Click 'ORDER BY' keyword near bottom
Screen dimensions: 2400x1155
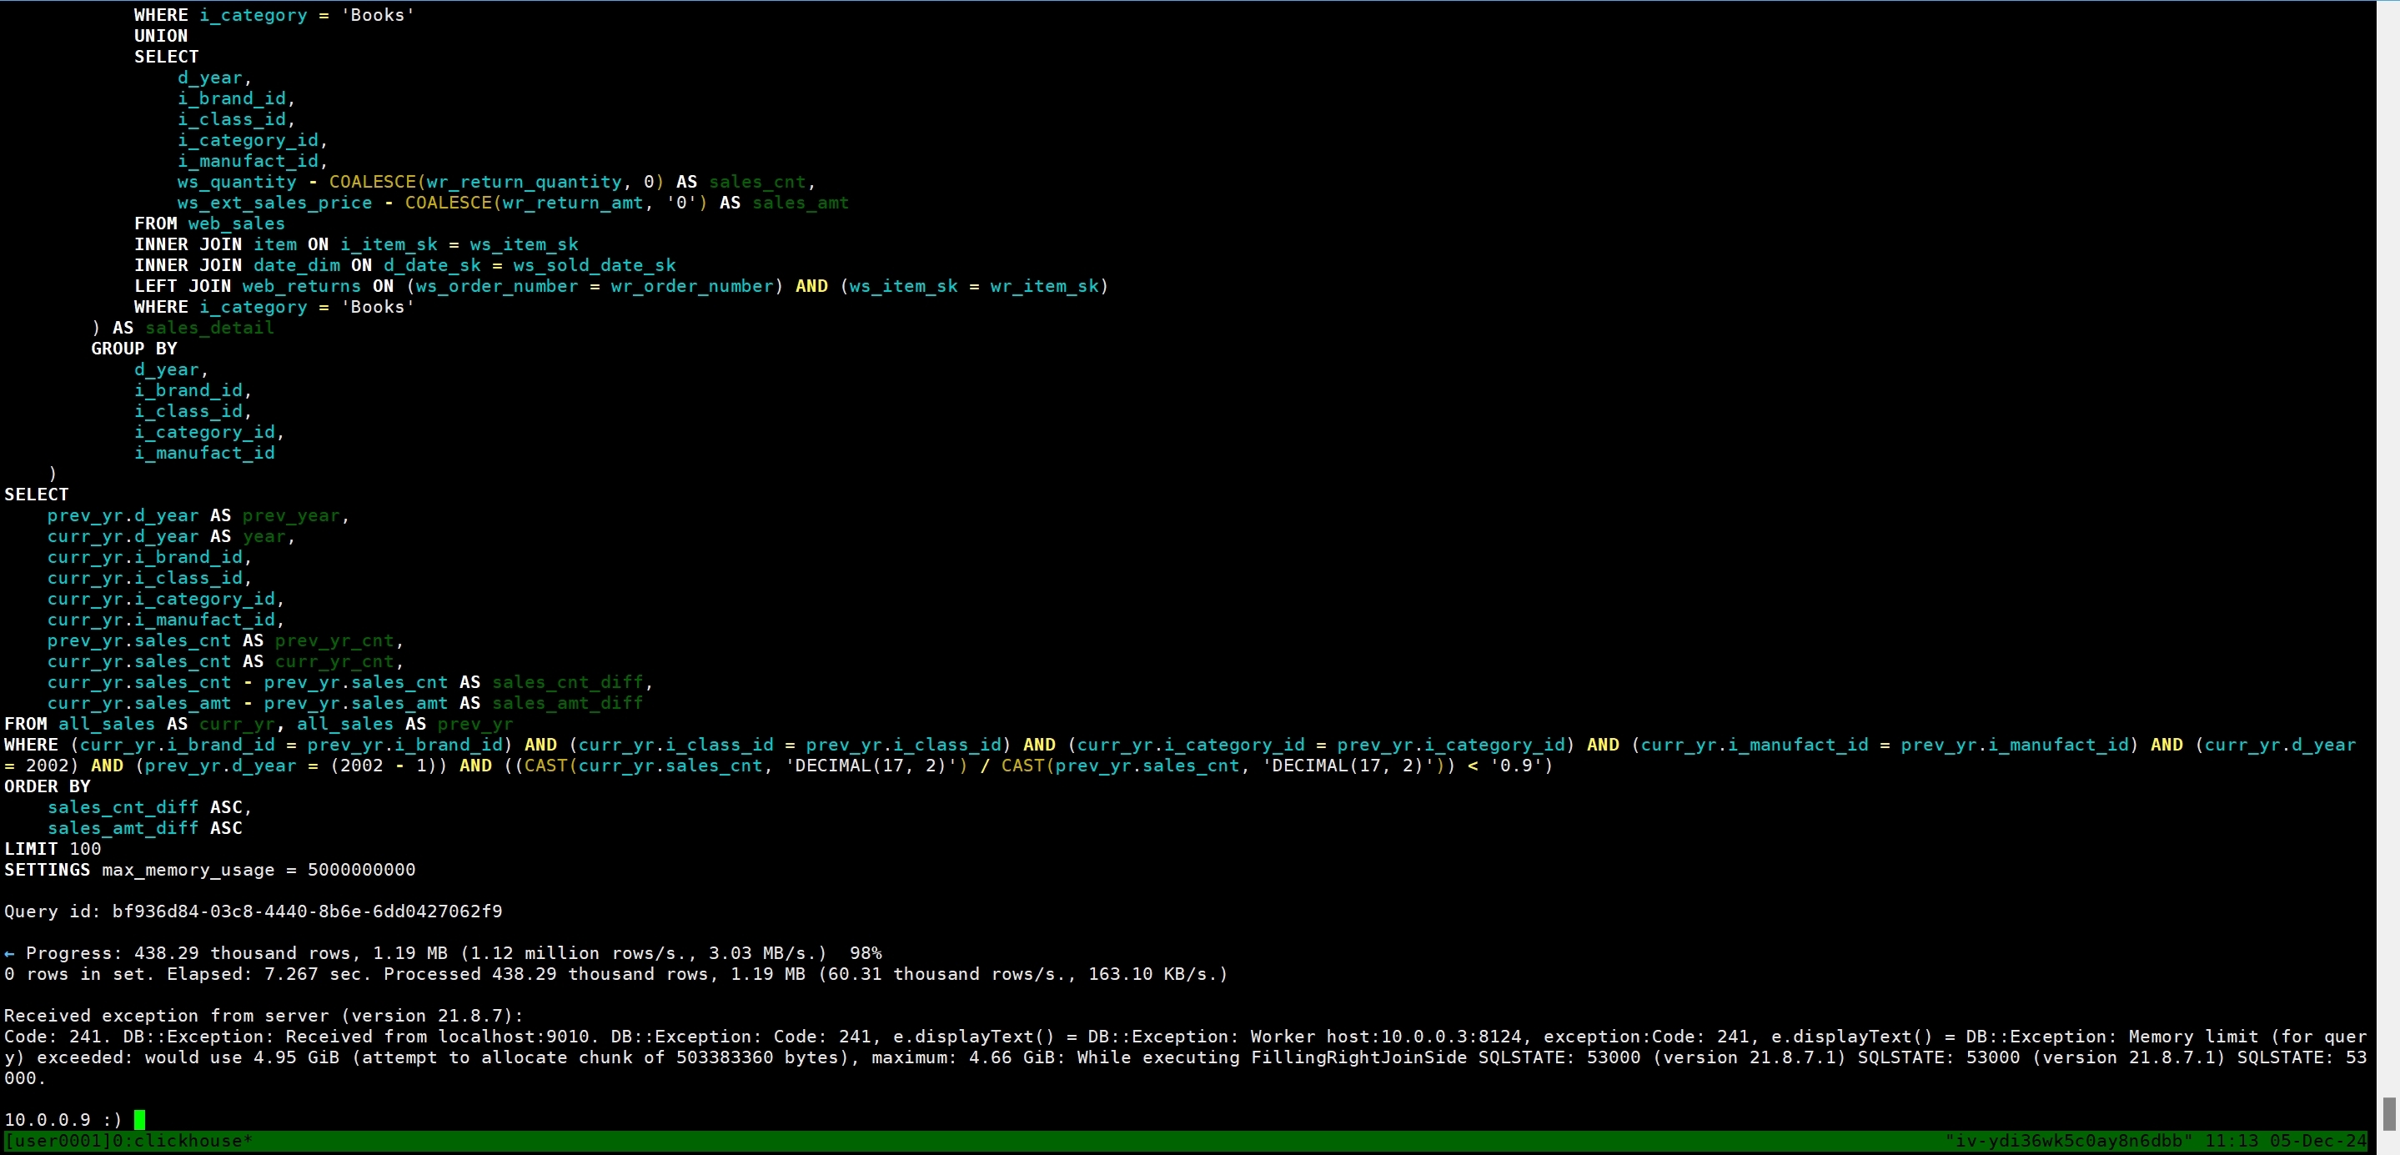coord(48,786)
